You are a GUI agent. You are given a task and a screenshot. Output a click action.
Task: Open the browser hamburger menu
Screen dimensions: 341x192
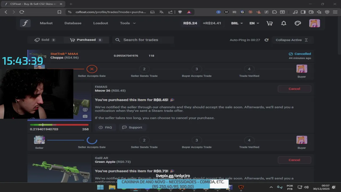[335, 12]
